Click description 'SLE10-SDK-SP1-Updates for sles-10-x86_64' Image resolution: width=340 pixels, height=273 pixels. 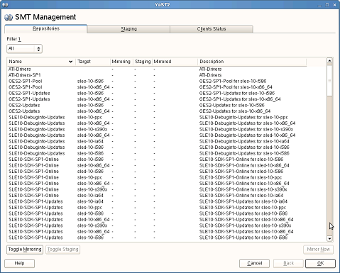(x=246, y=232)
